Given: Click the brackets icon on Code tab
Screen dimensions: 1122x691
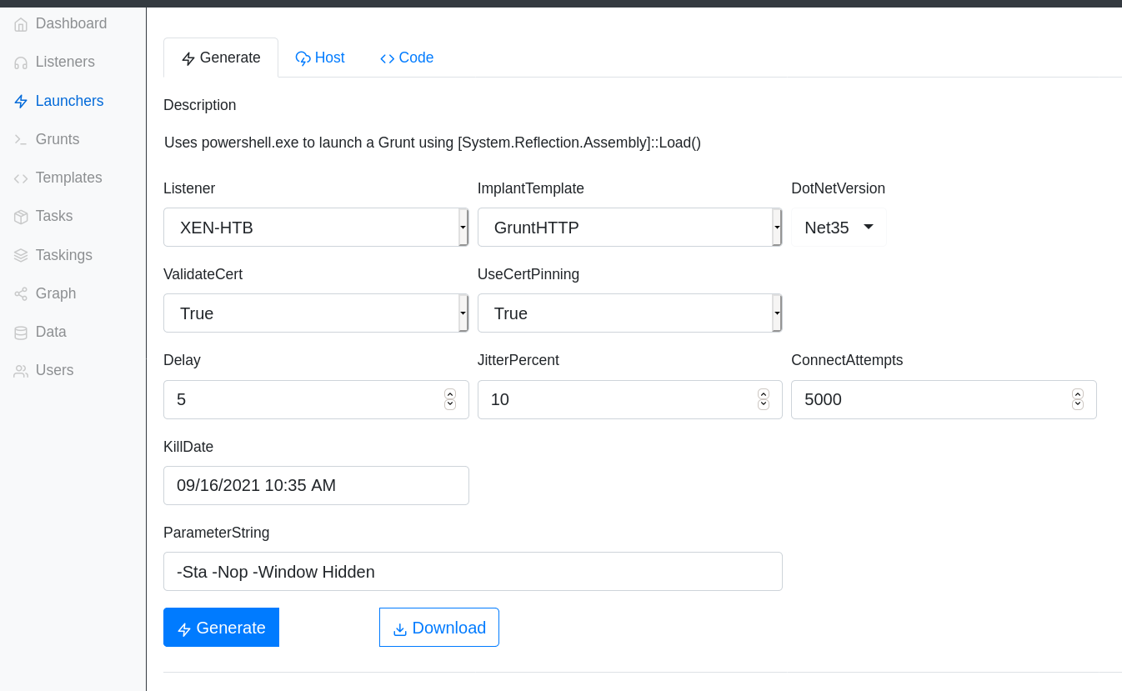Looking at the screenshot, I should coord(388,58).
